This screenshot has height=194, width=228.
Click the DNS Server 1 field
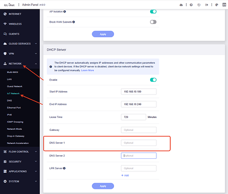(x=139, y=143)
